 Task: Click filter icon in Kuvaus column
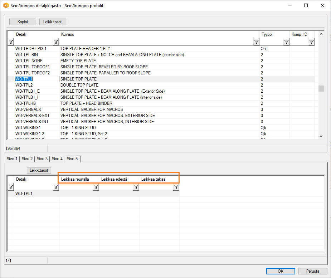tap(256, 42)
